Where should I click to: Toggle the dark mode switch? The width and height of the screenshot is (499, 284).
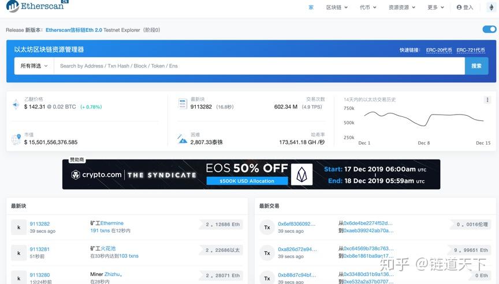tap(489, 29)
